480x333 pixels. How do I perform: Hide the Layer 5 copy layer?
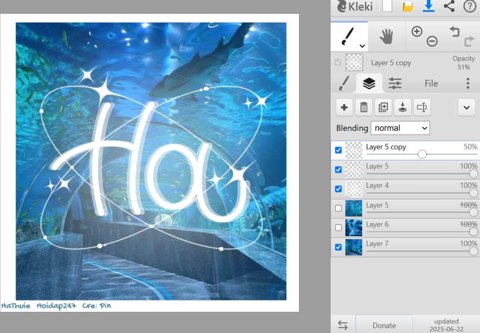click(x=338, y=150)
